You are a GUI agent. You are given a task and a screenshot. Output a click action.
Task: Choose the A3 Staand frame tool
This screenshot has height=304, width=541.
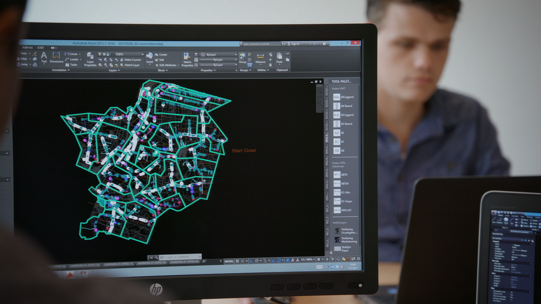(342, 123)
